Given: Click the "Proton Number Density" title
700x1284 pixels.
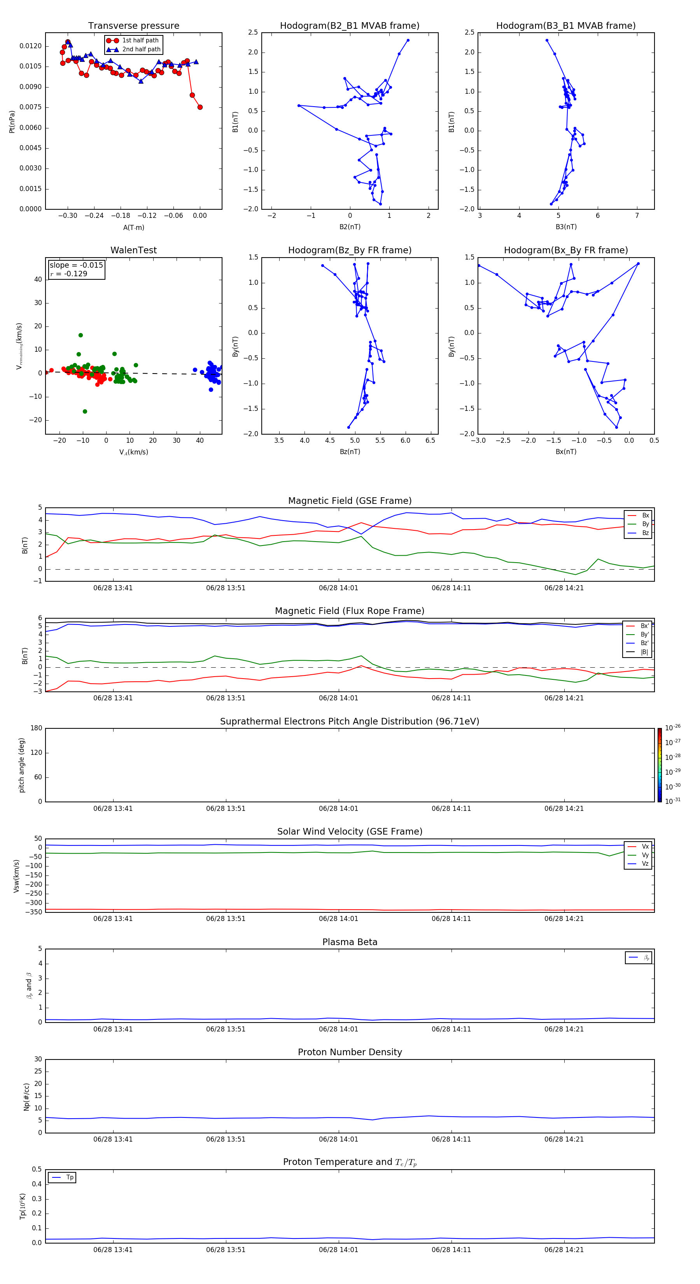Looking at the screenshot, I should tap(350, 1052).
